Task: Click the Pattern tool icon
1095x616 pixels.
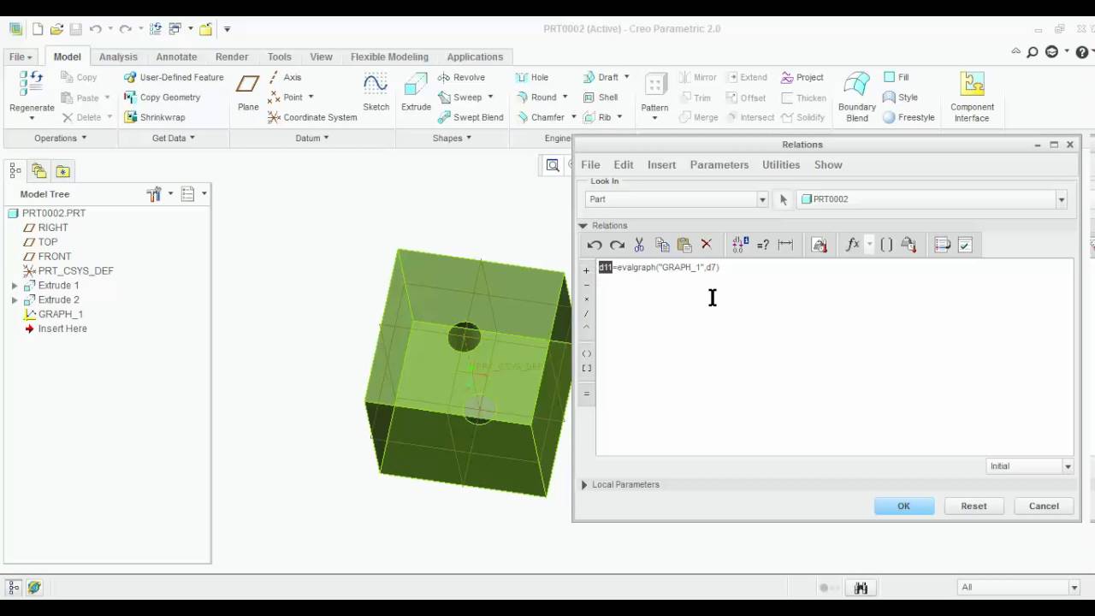Action: click(x=655, y=84)
